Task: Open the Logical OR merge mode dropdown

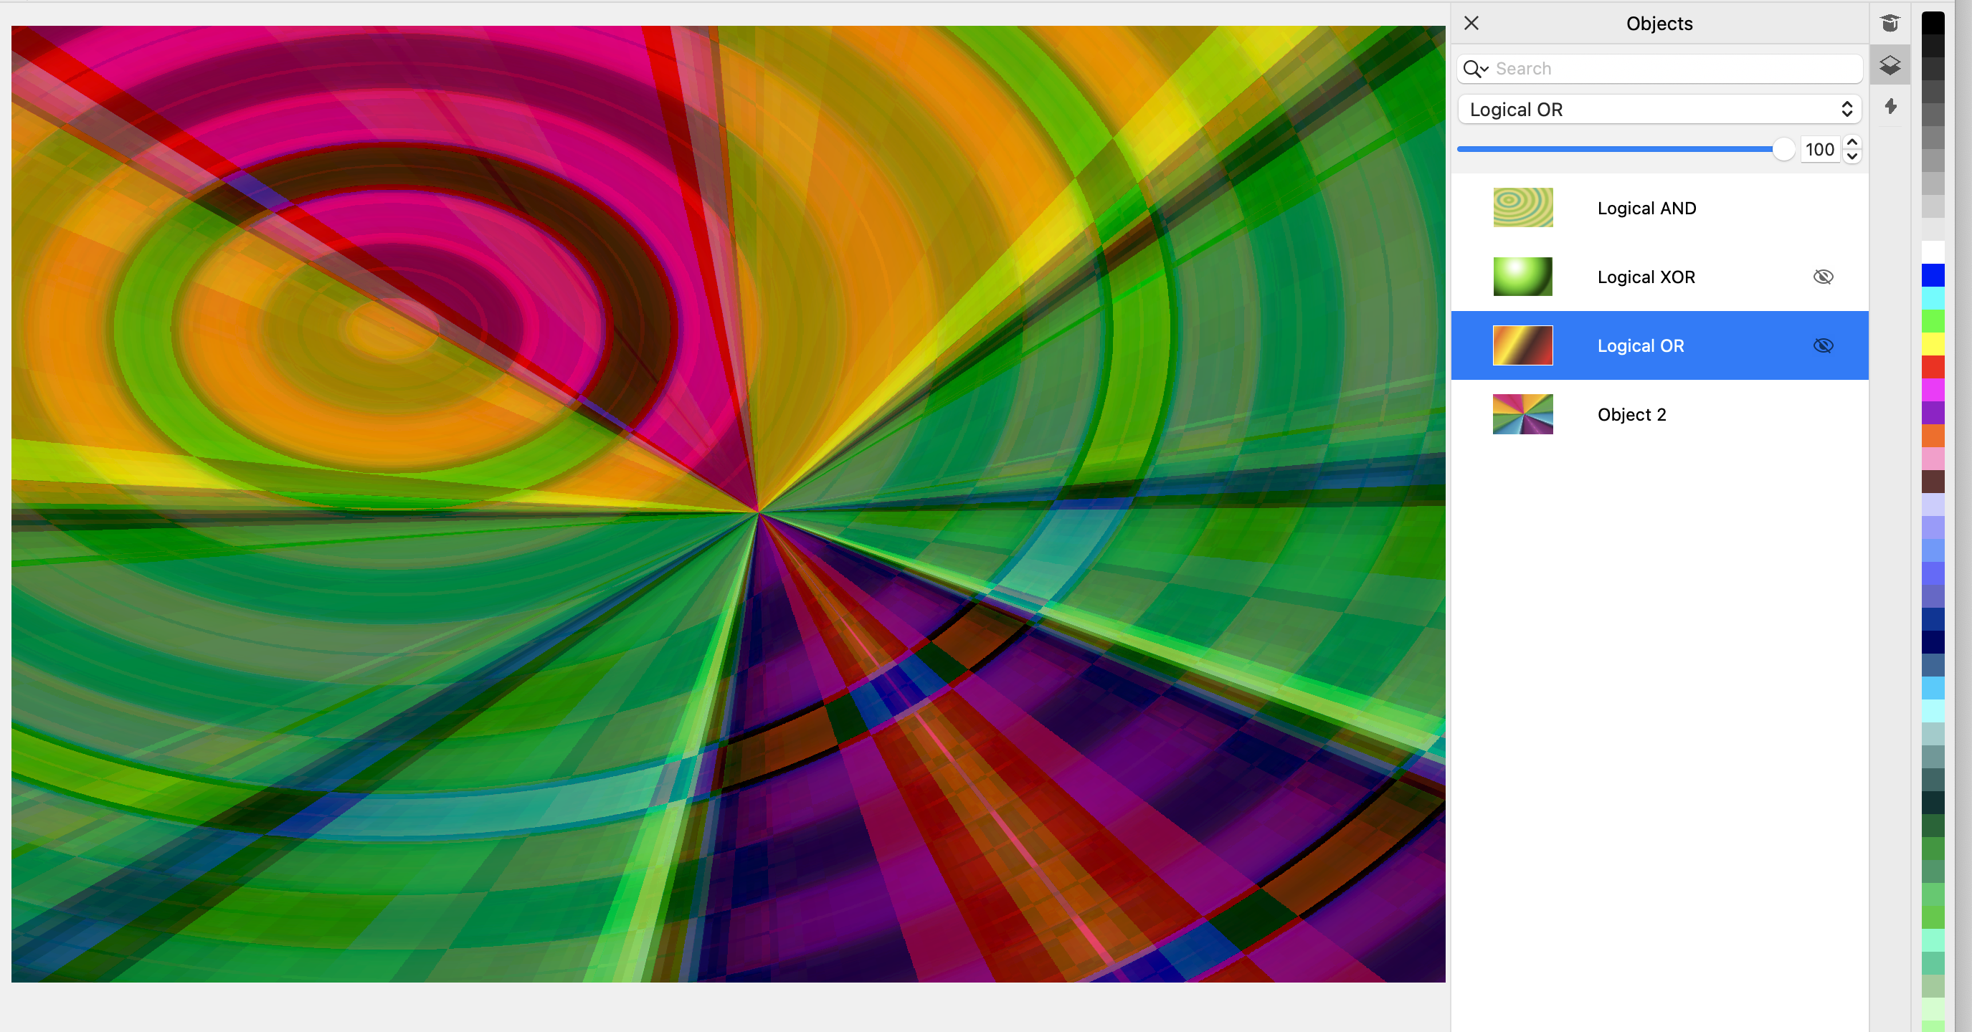Action: pyautogui.click(x=1659, y=110)
